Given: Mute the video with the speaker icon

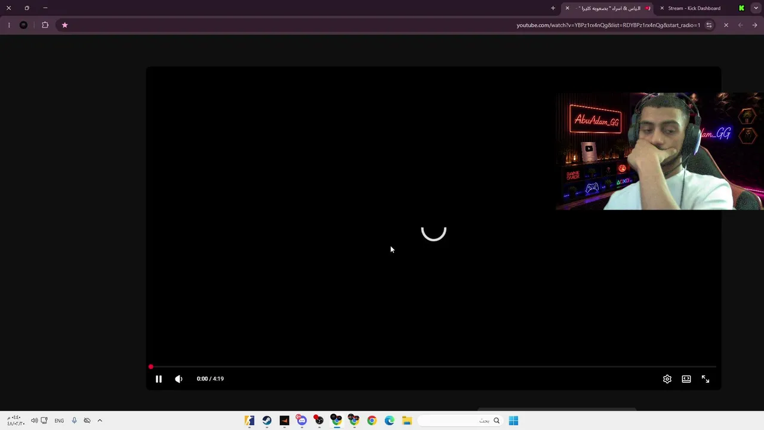Looking at the screenshot, I should coord(178,379).
